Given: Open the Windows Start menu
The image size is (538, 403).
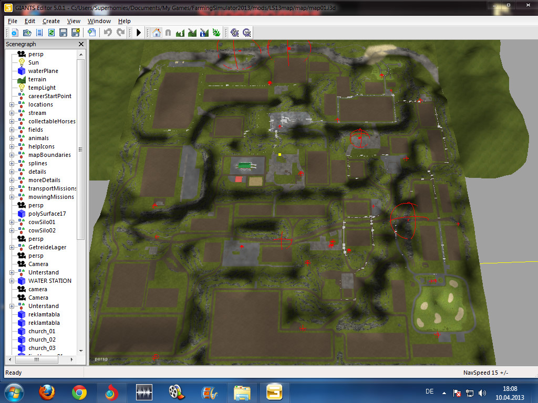Looking at the screenshot, I should [14, 393].
